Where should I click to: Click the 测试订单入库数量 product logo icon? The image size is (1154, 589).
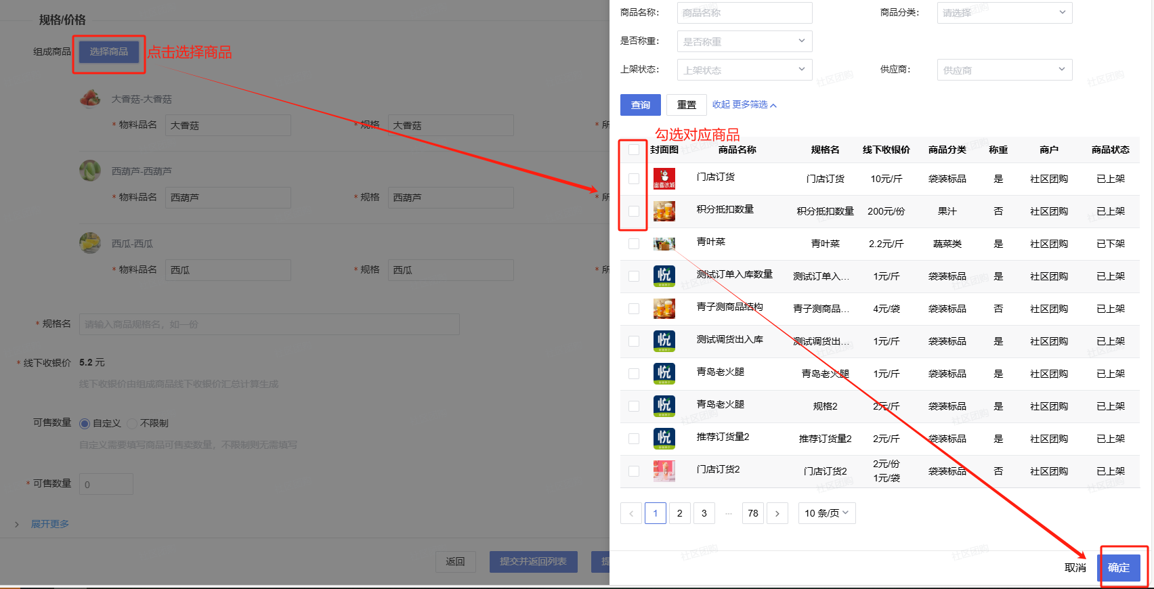coord(664,276)
